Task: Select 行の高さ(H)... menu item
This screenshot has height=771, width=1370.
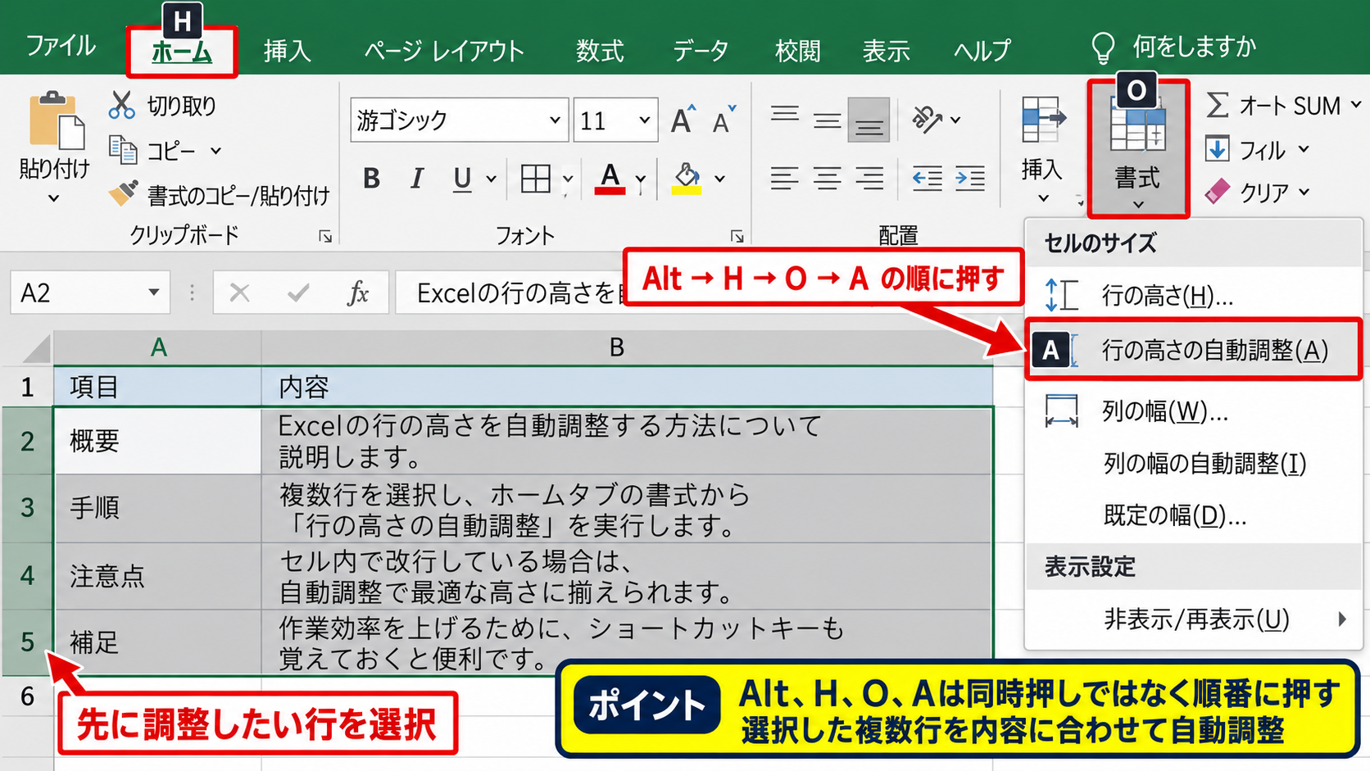Action: 1193,295
